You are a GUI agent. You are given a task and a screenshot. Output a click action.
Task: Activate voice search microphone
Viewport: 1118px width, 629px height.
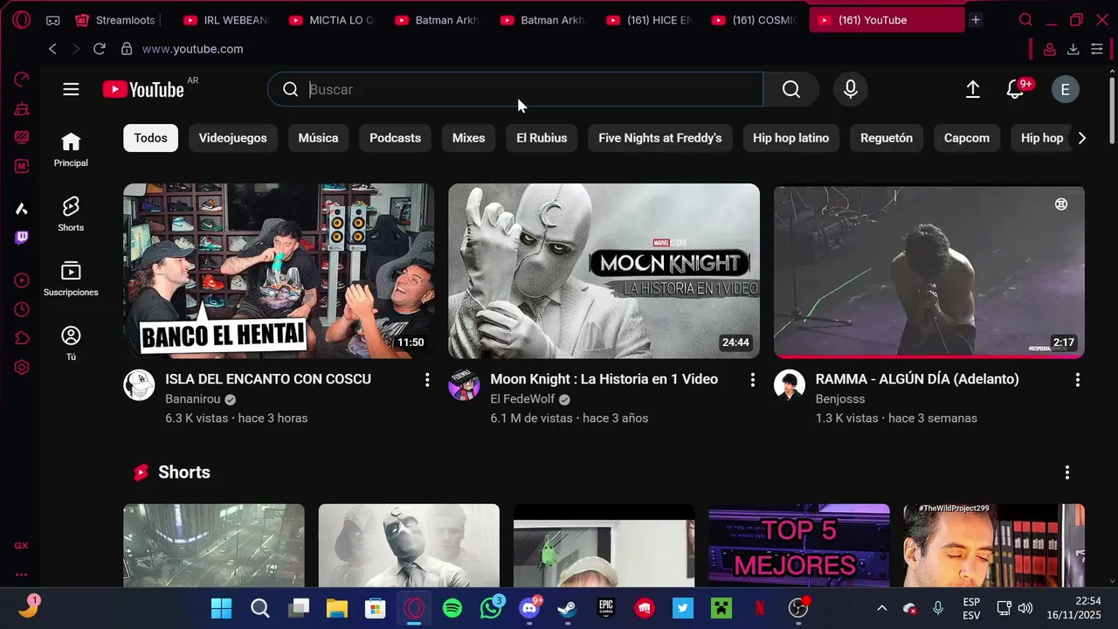click(850, 89)
